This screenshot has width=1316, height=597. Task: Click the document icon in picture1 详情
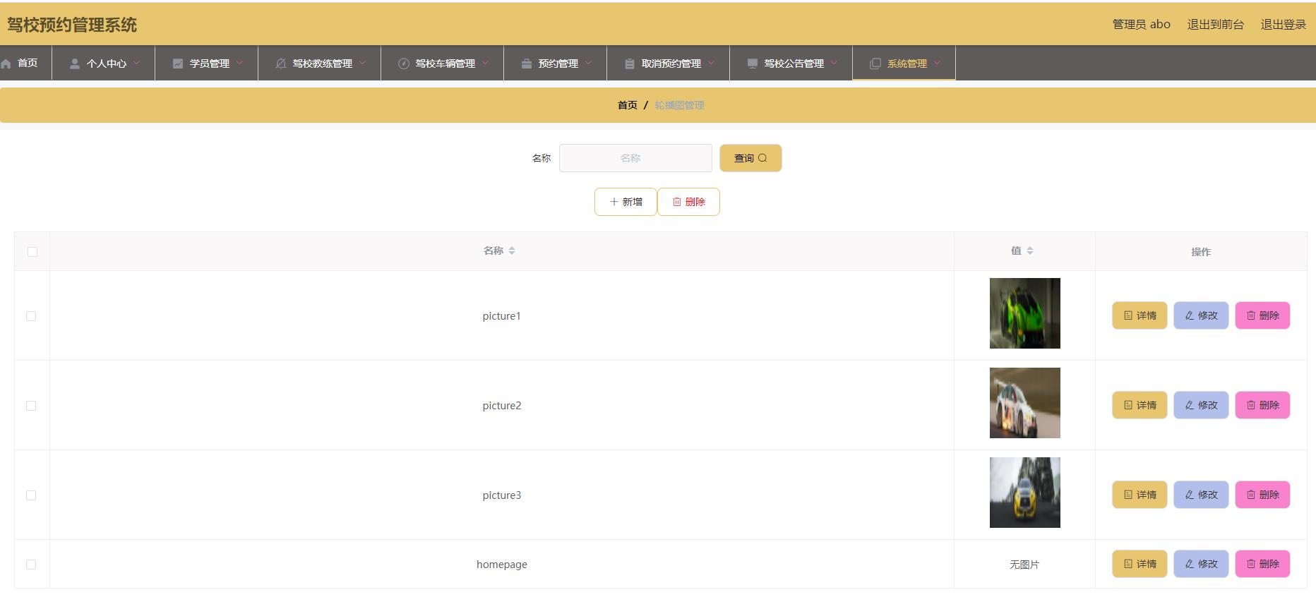(1128, 315)
